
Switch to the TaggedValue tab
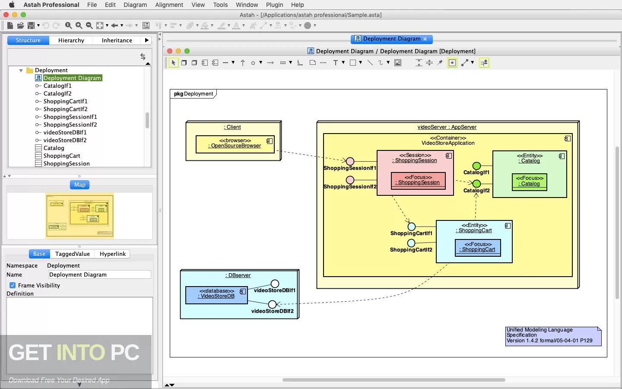[73, 254]
